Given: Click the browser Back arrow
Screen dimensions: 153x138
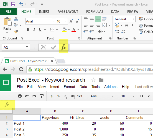Looking at the screenshot, I should pyautogui.click(x=5, y=69).
